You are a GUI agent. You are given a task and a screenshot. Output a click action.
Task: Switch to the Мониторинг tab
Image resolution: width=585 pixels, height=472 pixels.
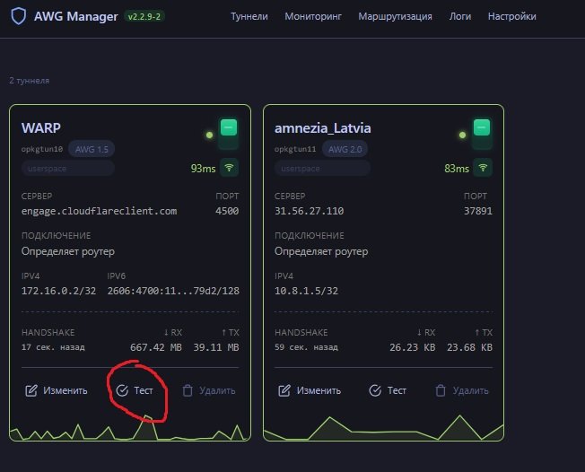pyautogui.click(x=313, y=16)
